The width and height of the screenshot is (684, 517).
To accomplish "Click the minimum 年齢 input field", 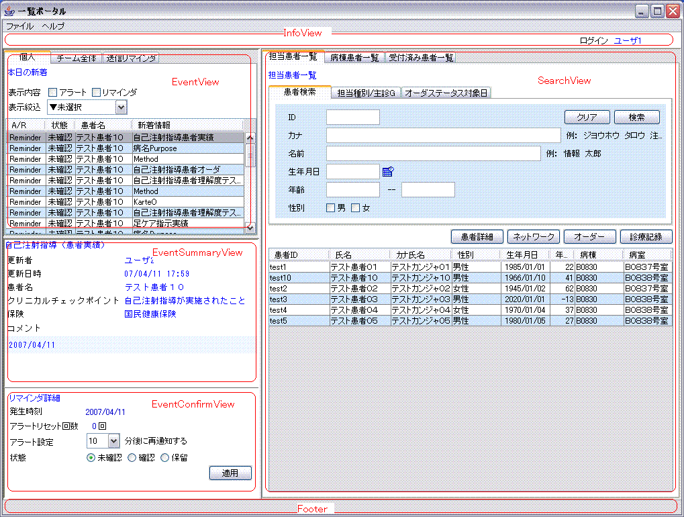I will [x=353, y=190].
